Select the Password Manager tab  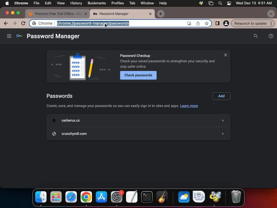[122, 14]
